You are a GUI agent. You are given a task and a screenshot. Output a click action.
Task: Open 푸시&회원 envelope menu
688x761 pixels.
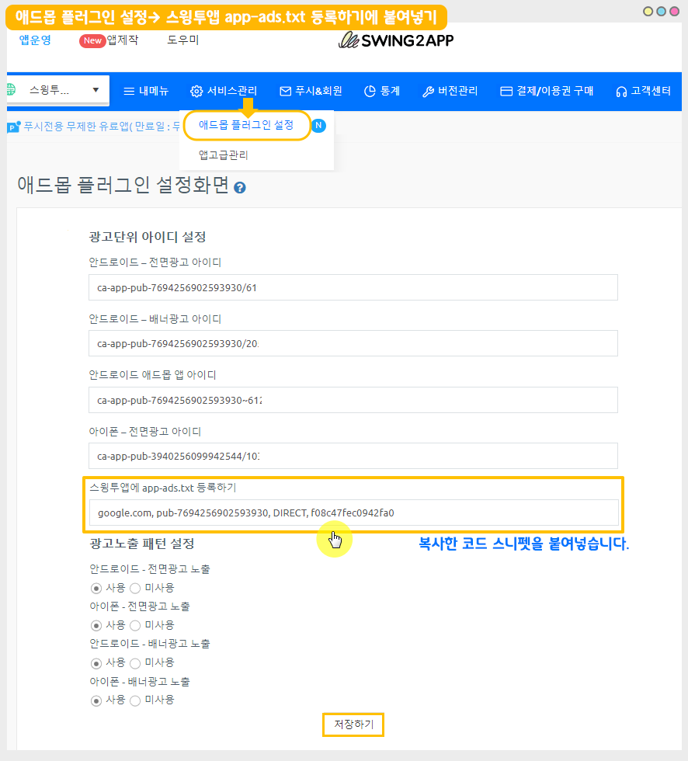[x=311, y=91]
